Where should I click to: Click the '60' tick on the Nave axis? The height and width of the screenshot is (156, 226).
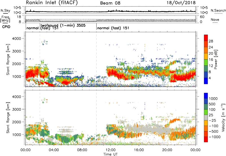pos(202,17)
